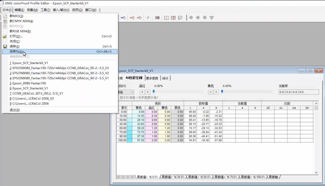Click the first-sheet navigation arrow button

pos(118,177)
